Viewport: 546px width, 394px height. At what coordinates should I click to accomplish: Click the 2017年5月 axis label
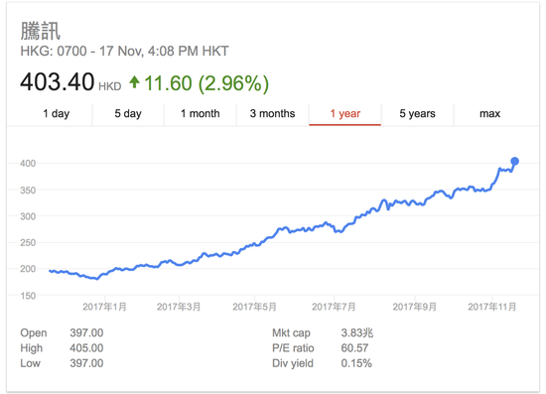pyautogui.click(x=254, y=307)
